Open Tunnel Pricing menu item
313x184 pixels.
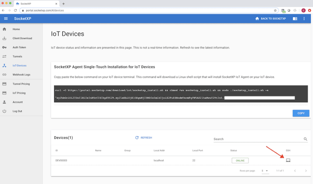(x=21, y=84)
